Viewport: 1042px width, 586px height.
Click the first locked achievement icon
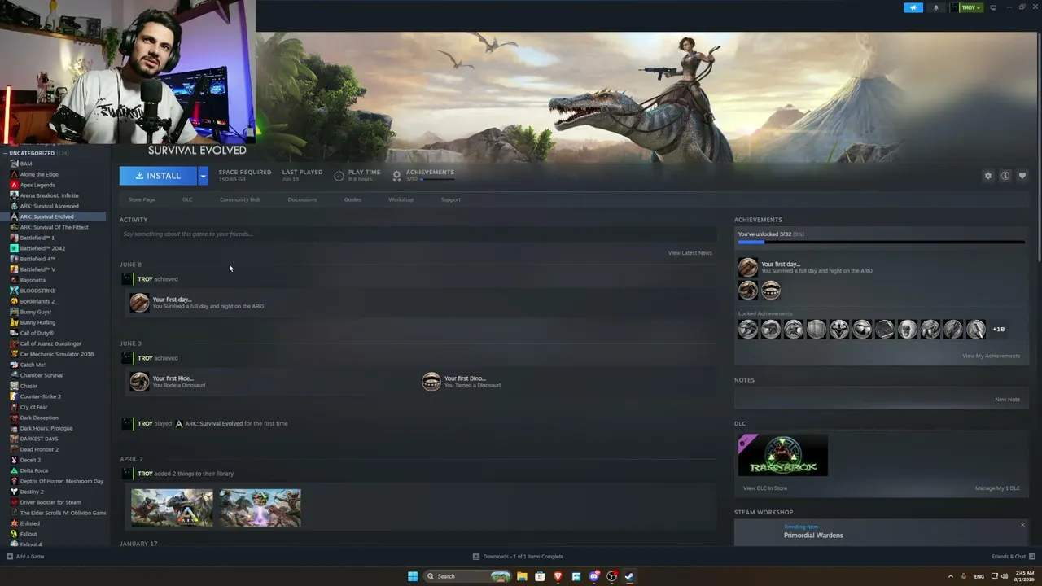coord(748,329)
